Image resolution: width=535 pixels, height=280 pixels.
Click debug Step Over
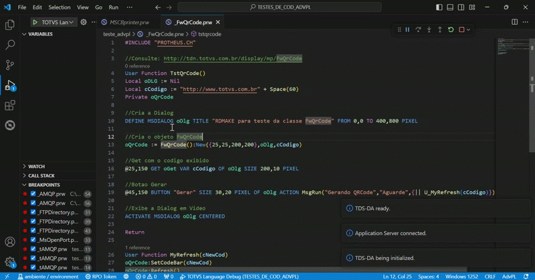pyautogui.click(x=419, y=29)
